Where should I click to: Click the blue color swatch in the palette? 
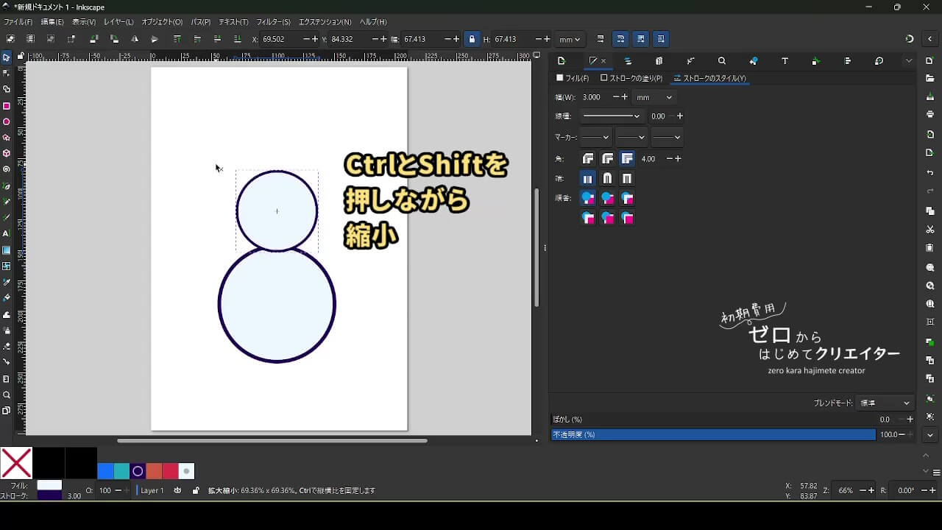[105, 471]
